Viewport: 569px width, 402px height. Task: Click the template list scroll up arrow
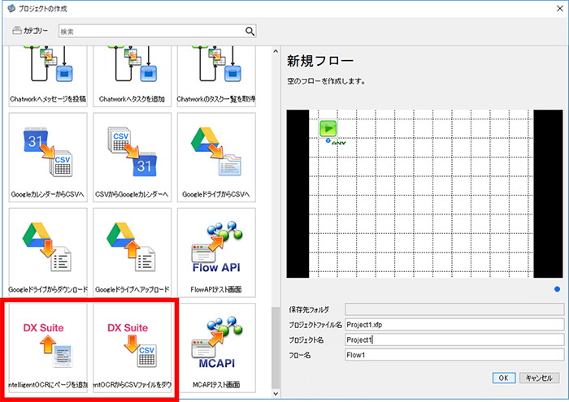(276, 51)
